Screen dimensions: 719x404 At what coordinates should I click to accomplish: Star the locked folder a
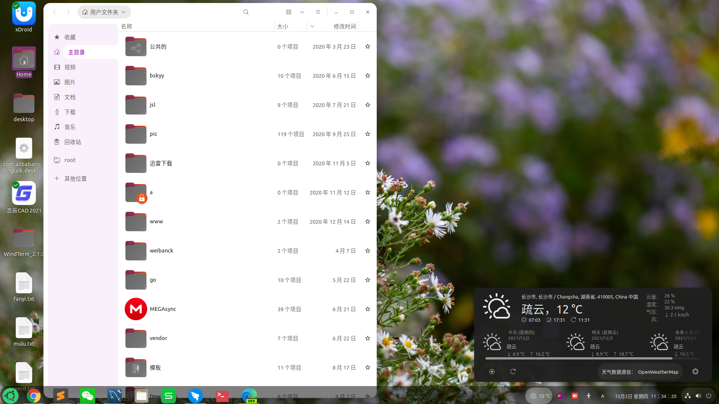pos(368,192)
